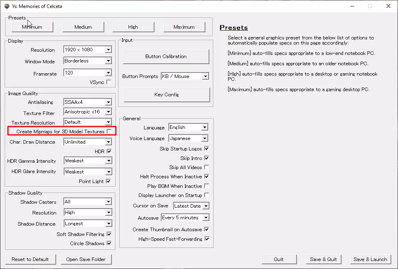Open the Antialiasing dropdown
Viewport: 398px width, 269px height.
[87, 102]
